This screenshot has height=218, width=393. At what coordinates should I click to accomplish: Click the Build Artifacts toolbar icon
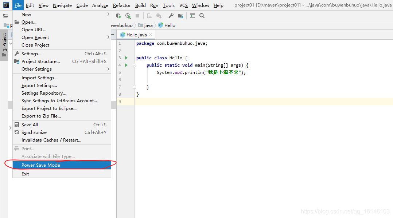(x=159, y=16)
